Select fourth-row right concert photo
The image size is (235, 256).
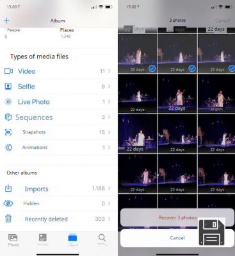click(216, 173)
